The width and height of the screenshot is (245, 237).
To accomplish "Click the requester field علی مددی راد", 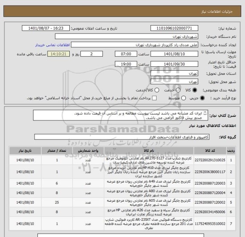I will pos(134,45).
